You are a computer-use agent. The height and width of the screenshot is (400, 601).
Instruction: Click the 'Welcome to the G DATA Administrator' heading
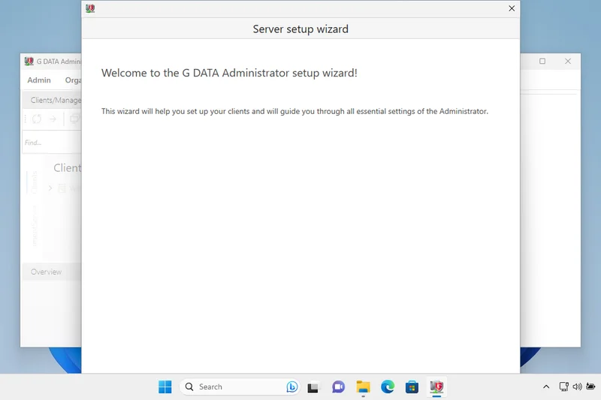click(229, 73)
